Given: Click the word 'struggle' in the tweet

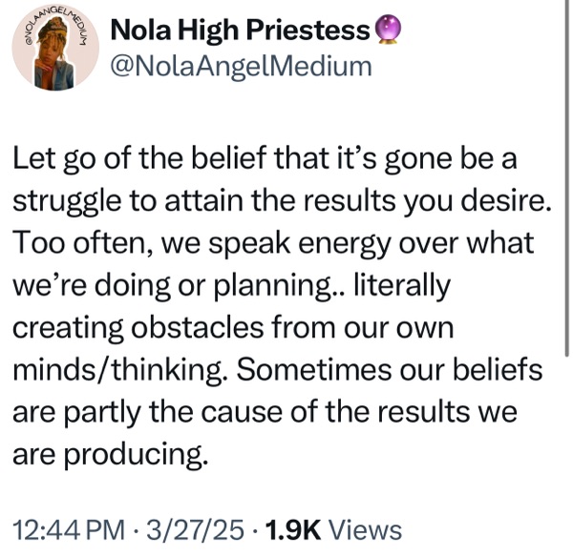Looking at the screenshot, I should click(x=67, y=201).
